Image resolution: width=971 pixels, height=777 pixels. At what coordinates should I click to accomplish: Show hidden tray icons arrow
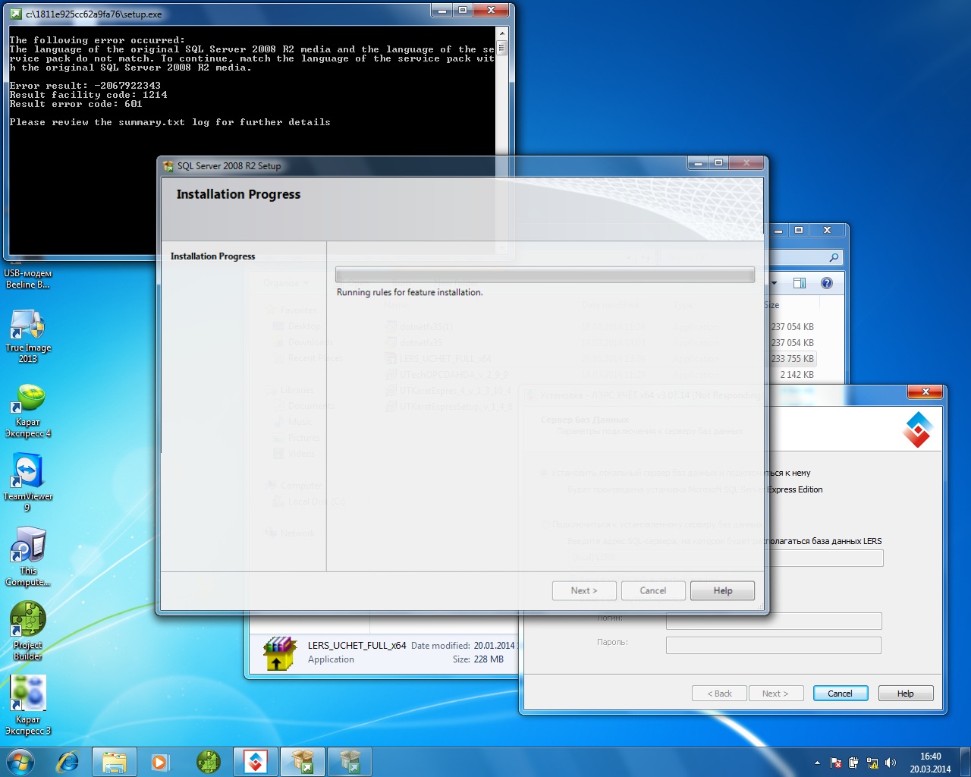(817, 763)
